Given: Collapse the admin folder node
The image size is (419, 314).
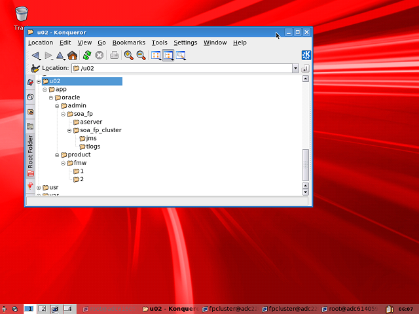Looking at the screenshot, I should [x=57, y=106].
